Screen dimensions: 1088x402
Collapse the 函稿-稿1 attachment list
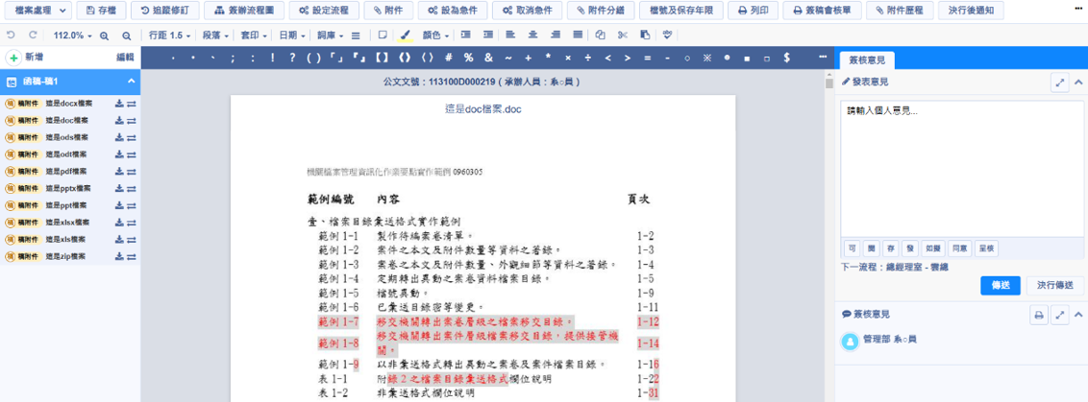pyautogui.click(x=132, y=82)
